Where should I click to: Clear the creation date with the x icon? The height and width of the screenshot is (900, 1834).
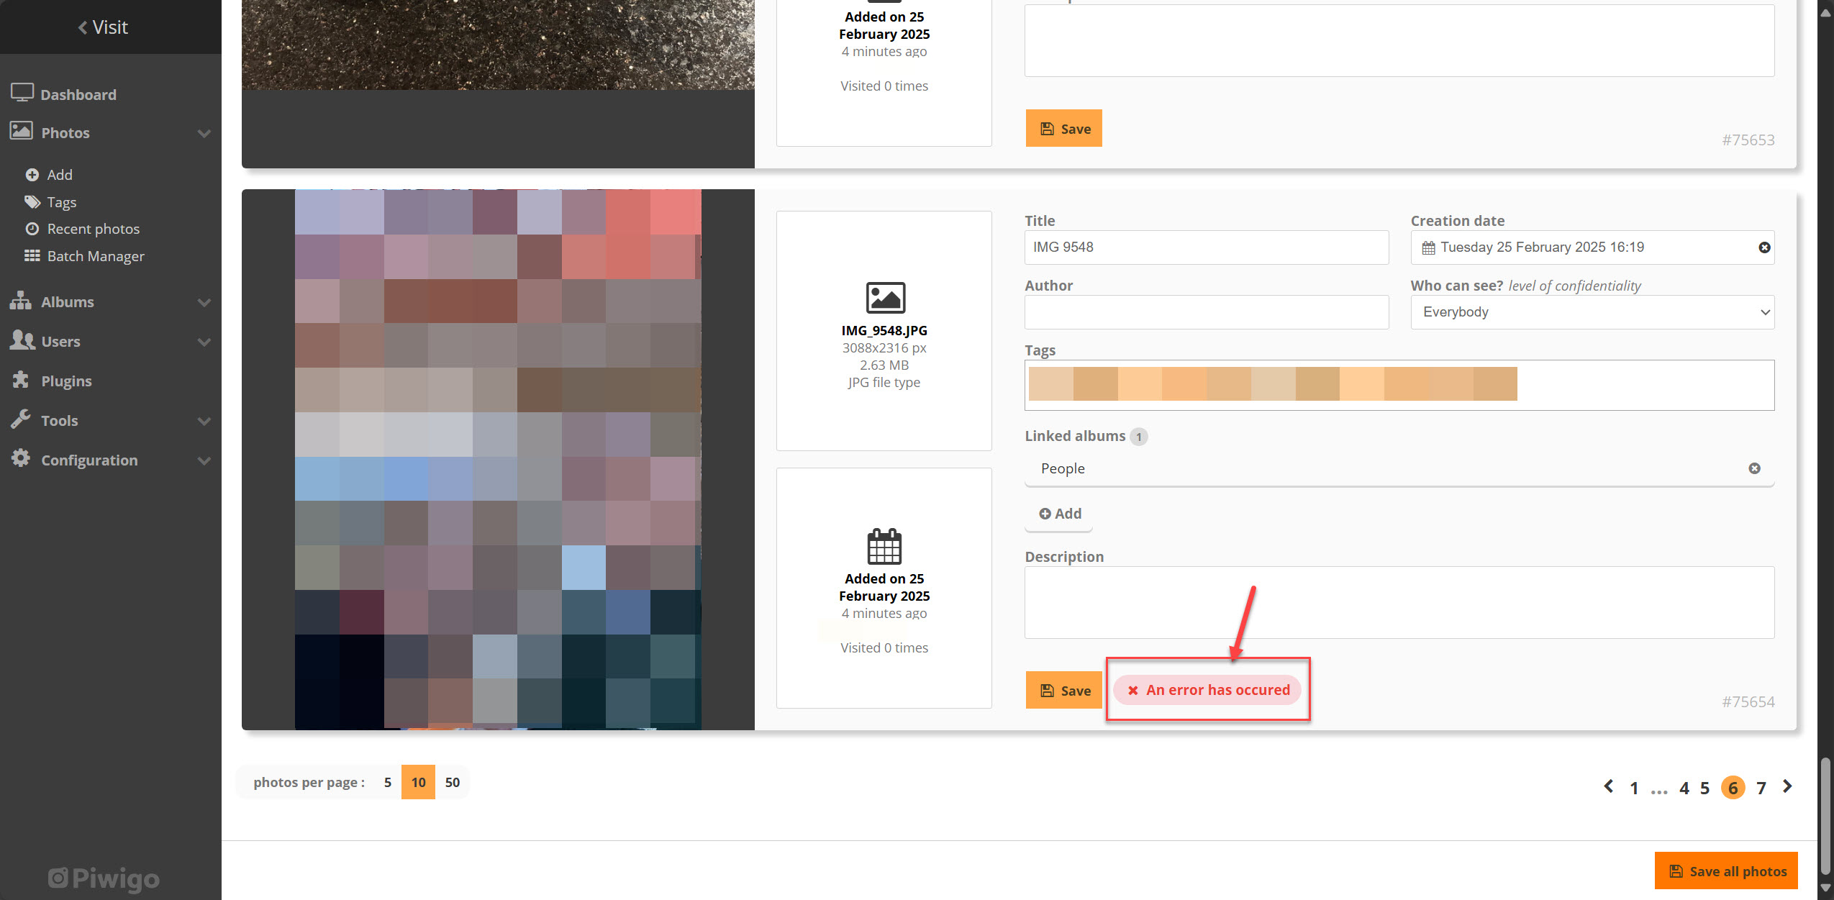pos(1763,247)
